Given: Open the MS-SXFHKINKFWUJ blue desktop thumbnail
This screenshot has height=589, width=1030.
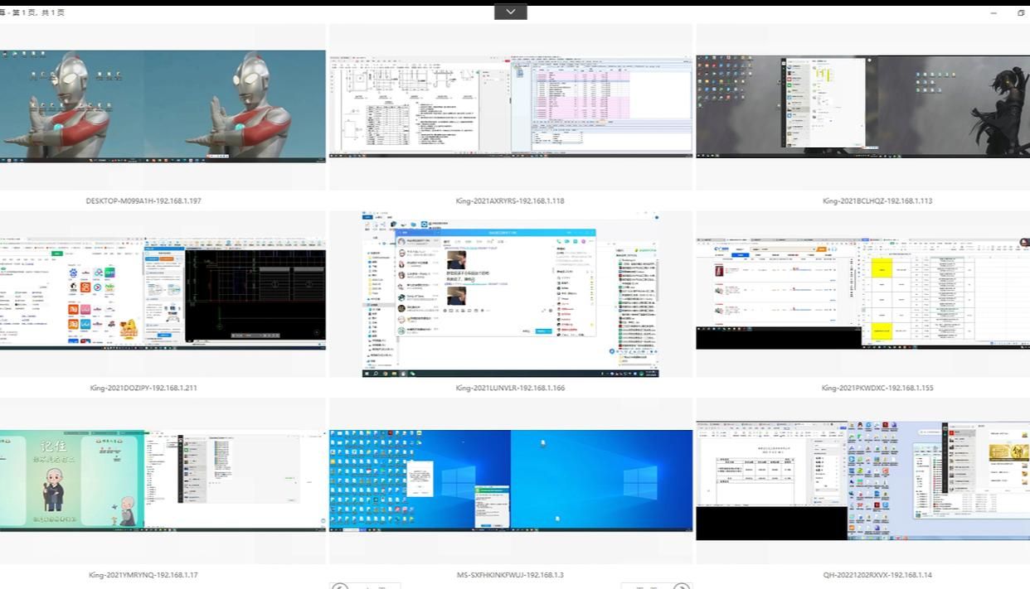Looking at the screenshot, I should pyautogui.click(x=511, y=480).
